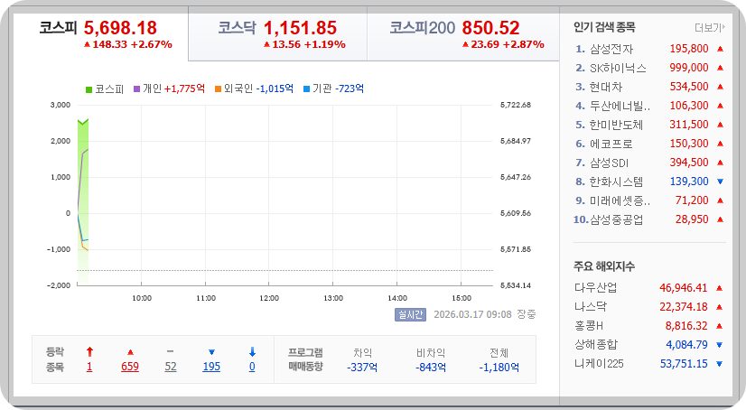Open rising stocks count 659
The width and height of the screenshot is (746, 410).
pyautogui.click(x=130, y=367)
